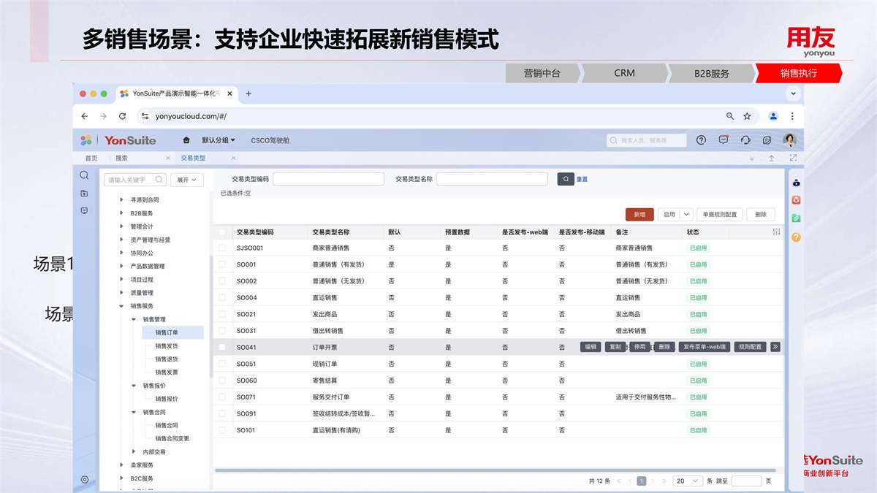
Task: Open the 默认分组 dropdown in header
Action: (218, 140)
